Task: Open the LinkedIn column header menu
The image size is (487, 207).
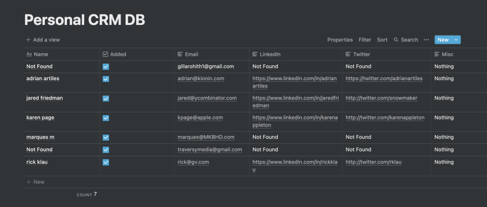Action: point(296,54)
